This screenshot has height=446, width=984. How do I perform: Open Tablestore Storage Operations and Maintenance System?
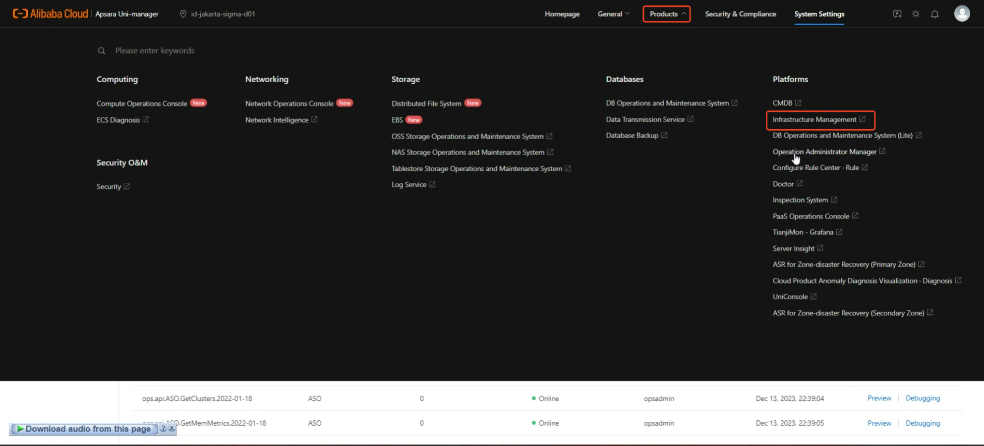click(x=477, y=168)
